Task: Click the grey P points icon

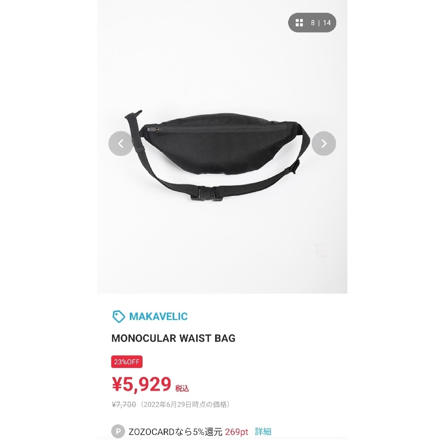Action: [x=118, y=432]
